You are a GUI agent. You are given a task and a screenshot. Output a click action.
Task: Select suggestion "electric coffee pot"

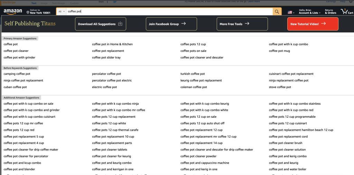[x=104, y=87]
